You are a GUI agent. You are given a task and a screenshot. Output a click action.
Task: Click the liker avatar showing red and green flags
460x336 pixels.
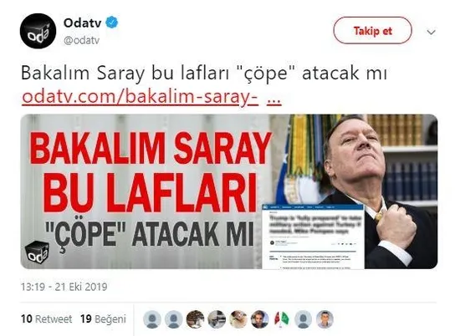282,319
